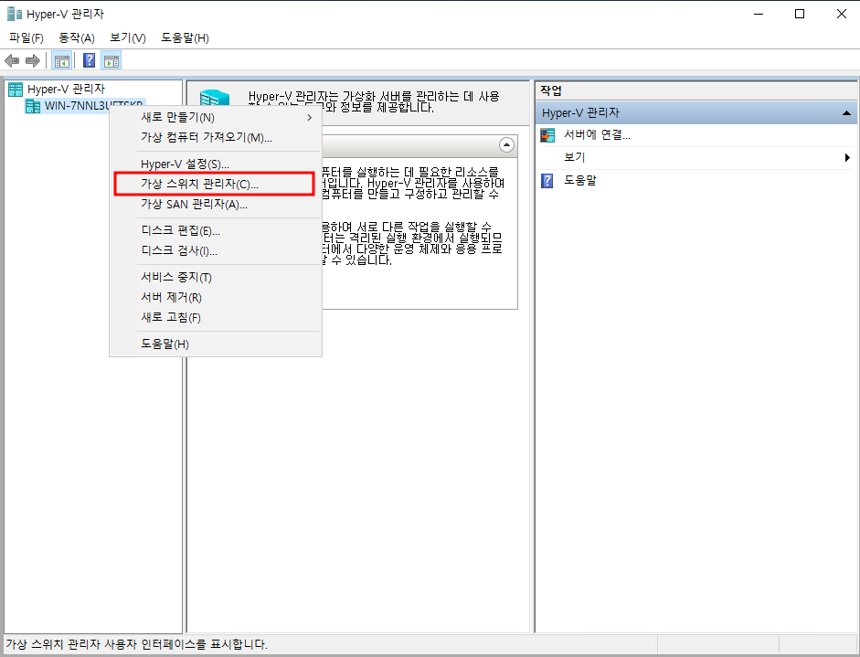Click the 서버에 연결 action icon
860x657 pixels.
point(547,135)
